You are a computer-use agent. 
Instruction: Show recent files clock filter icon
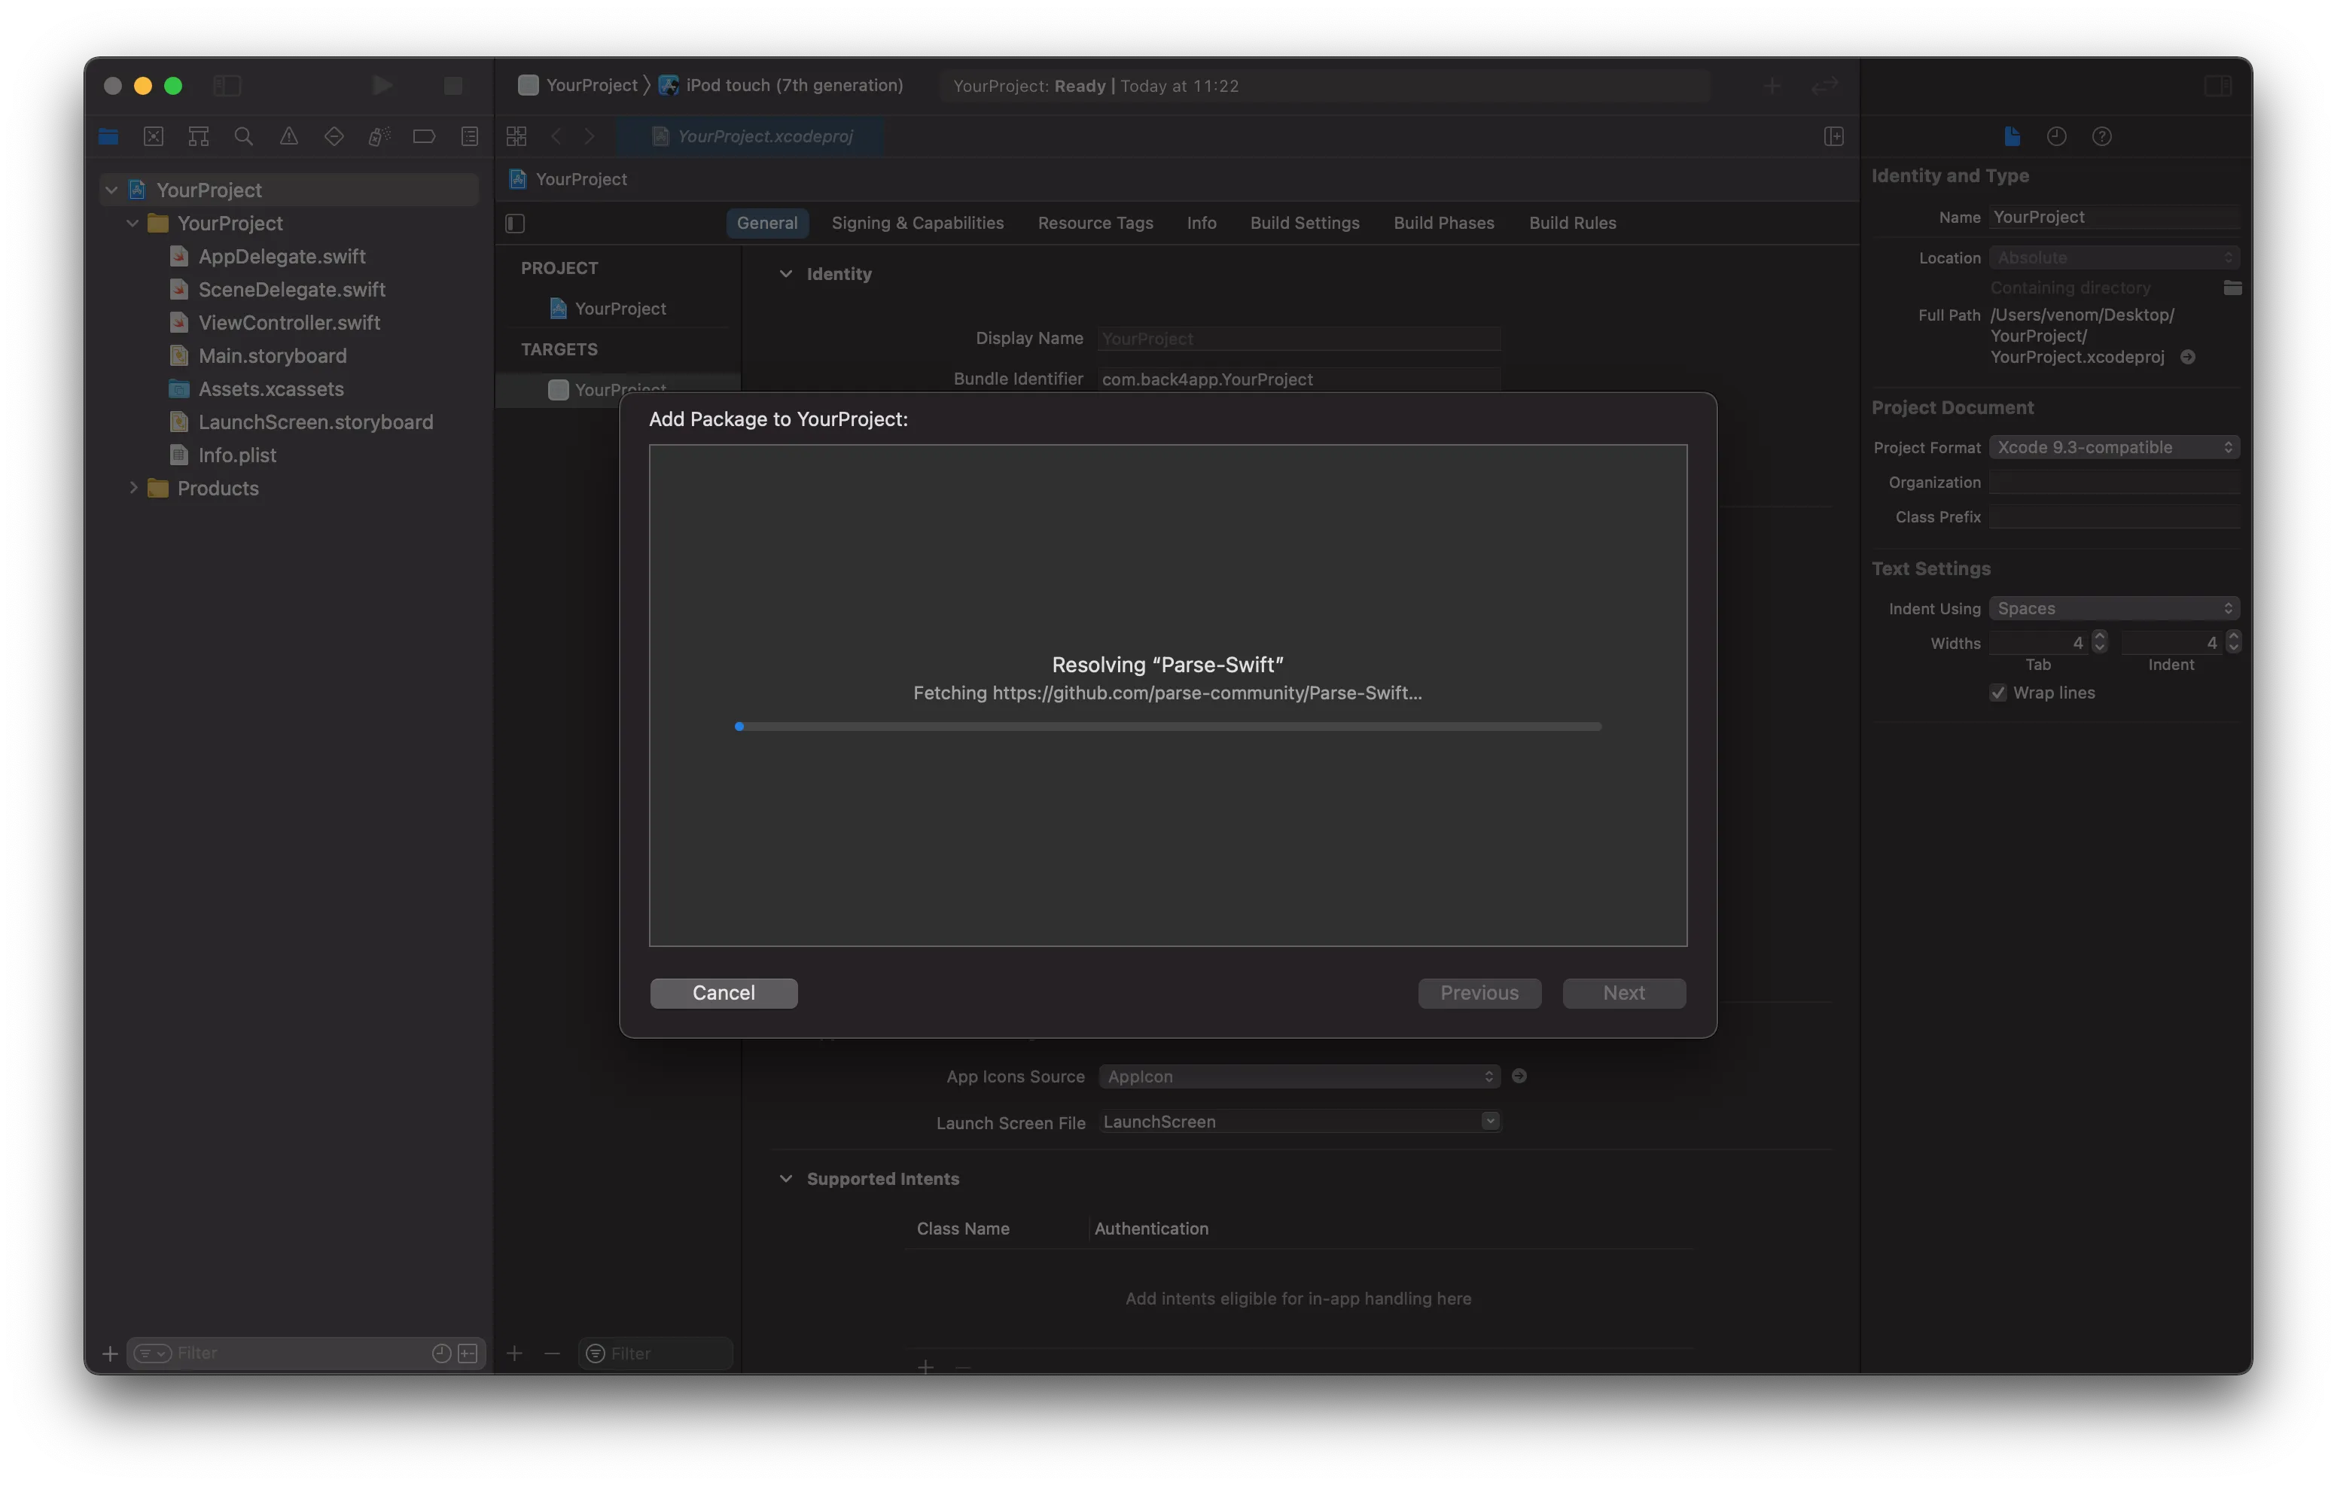click(x=442, y=1353)
